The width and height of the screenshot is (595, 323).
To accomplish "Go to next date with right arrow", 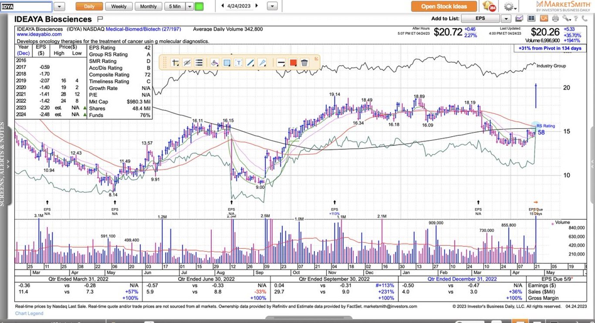I will click(x=257, y=6).
